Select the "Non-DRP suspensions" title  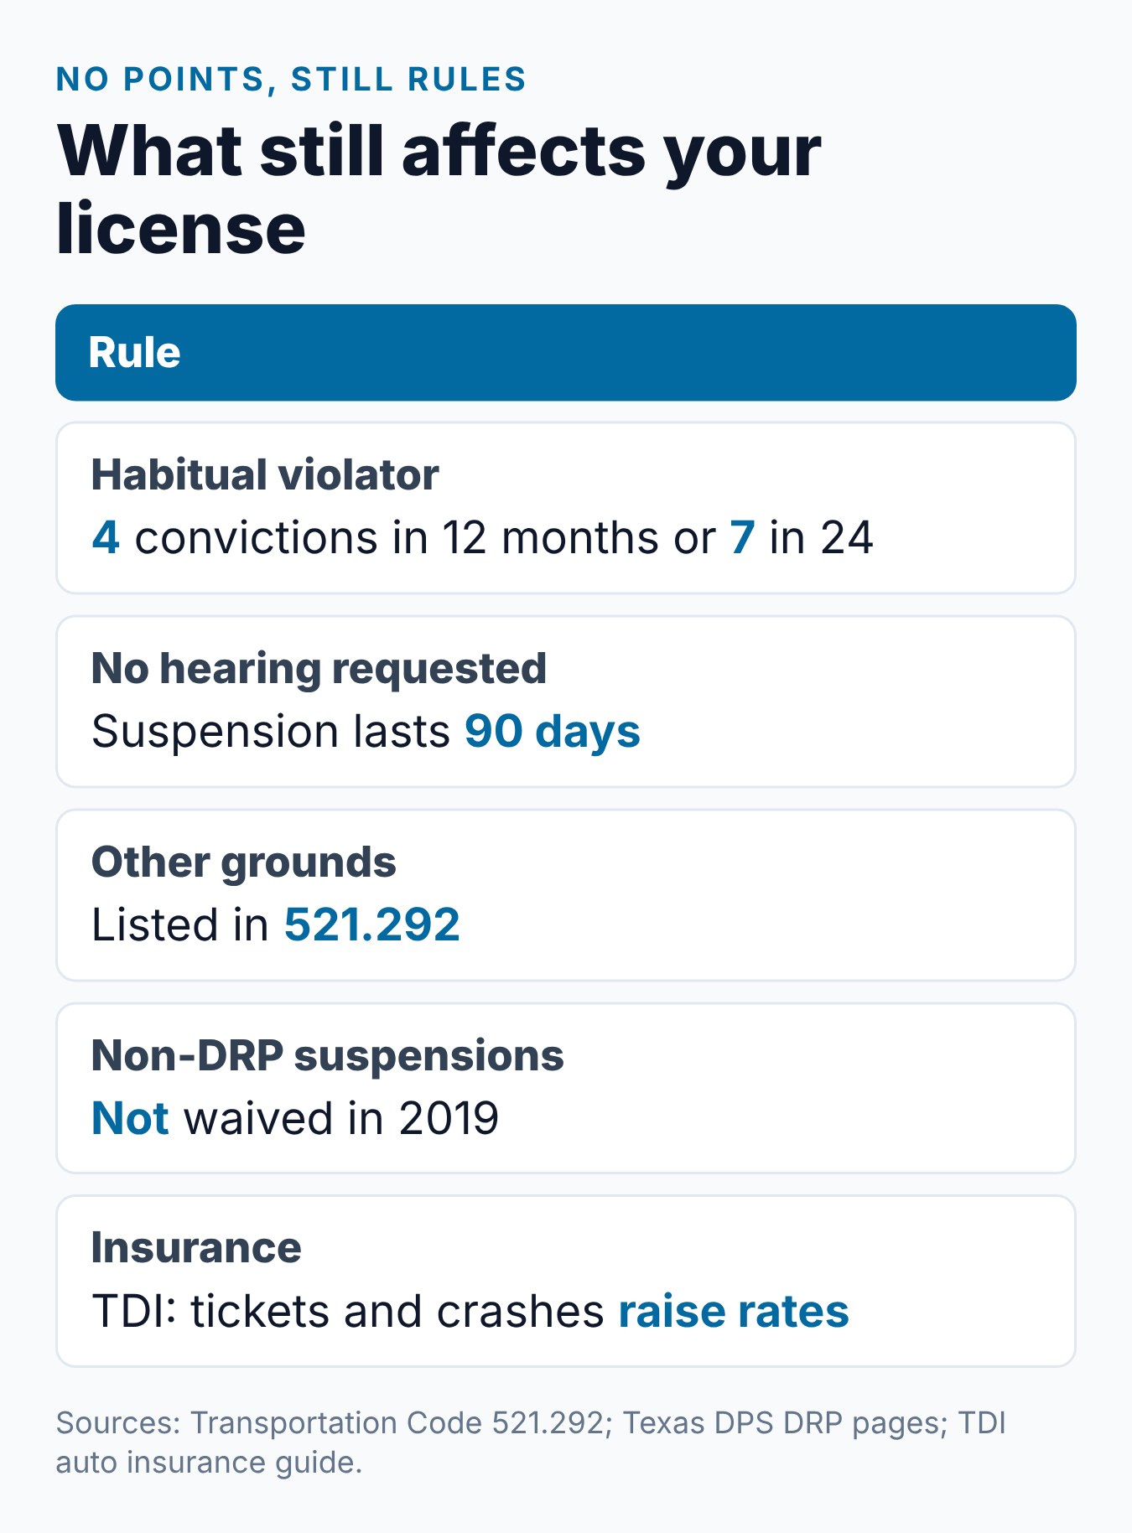point(327,1054)
